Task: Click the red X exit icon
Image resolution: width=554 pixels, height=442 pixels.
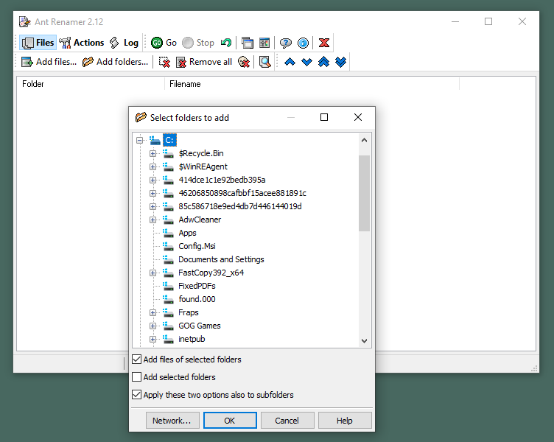Action: (324, 43)
